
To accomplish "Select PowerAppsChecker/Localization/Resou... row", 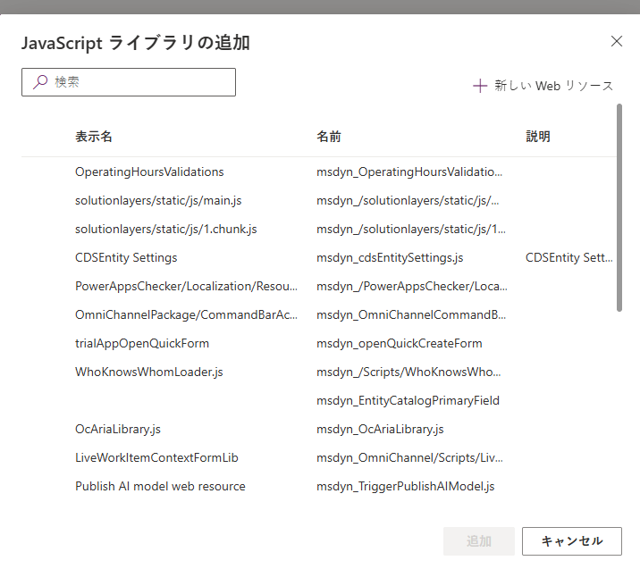I will [318, 286].
